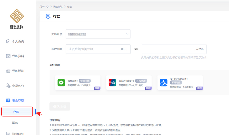This screenshot has height=135, width=229.
Task: Open 资金明细 in the sidebar
Action: pos(18,133)
